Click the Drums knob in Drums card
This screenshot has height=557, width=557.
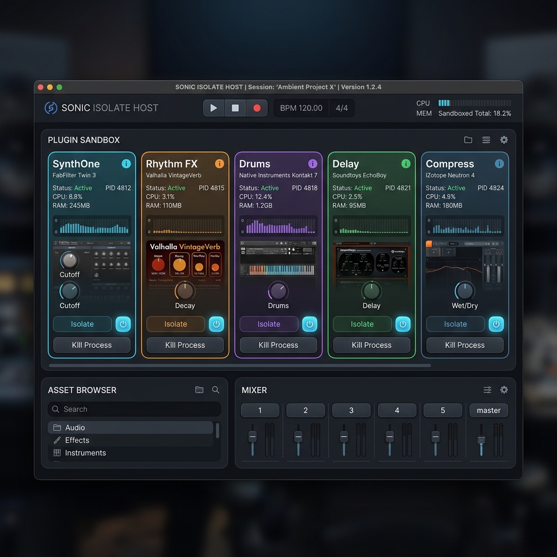278,291
